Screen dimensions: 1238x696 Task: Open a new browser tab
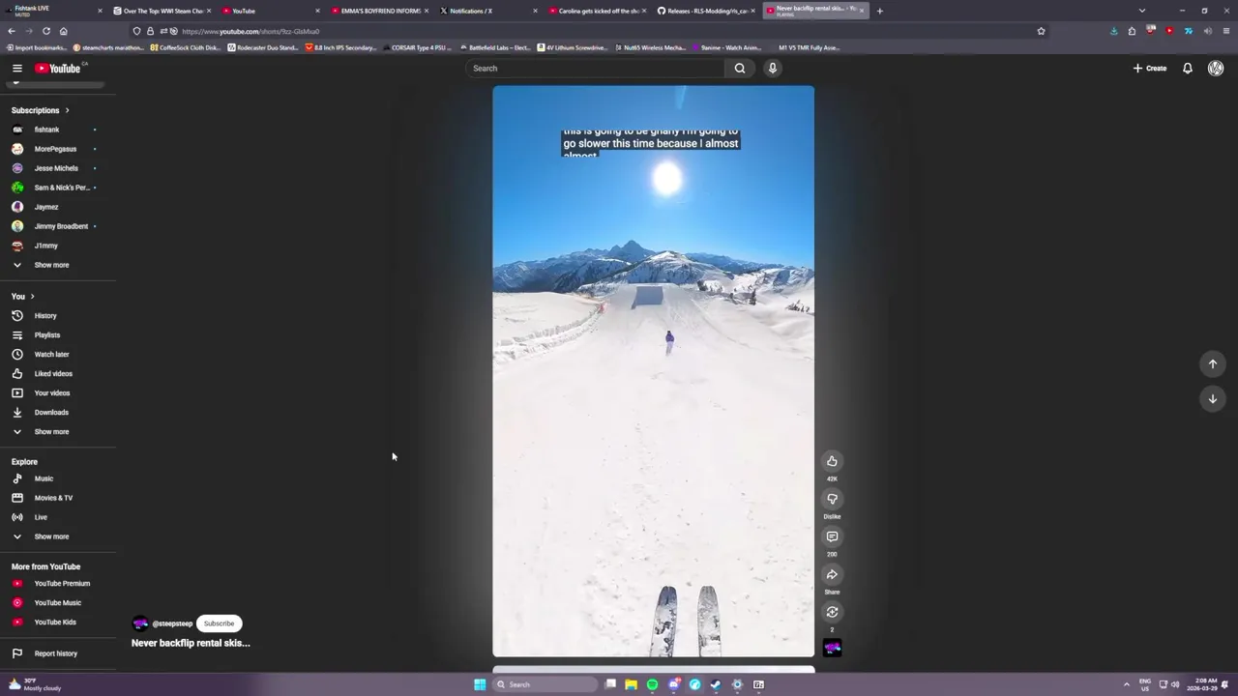pos(879,11)
